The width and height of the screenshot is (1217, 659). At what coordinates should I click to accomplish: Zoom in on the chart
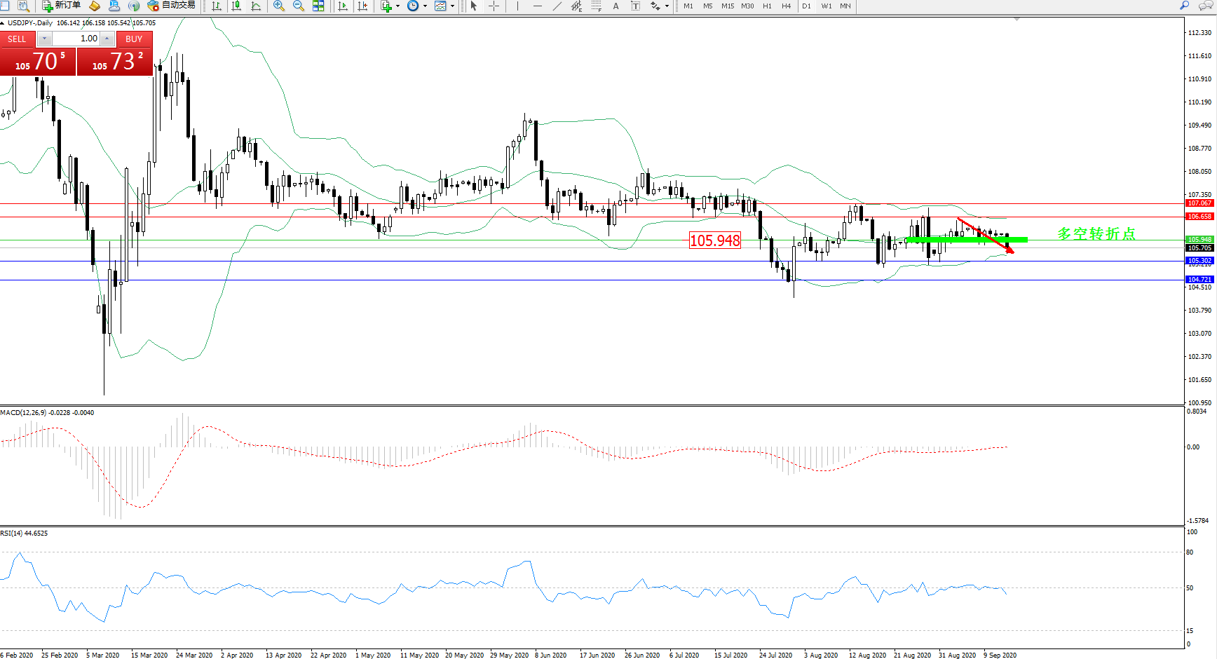tap(278, 6)
